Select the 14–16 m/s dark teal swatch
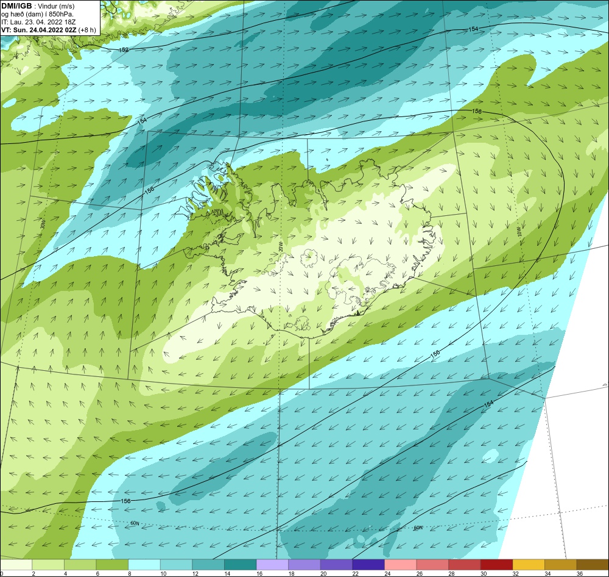Viewport: 609px width, 577px height. point(241,565)
